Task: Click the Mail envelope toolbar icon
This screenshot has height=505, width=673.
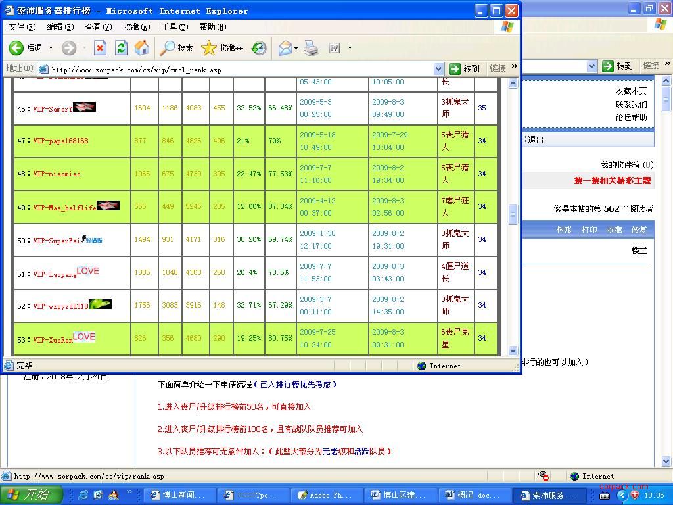Action: point(285,48)
